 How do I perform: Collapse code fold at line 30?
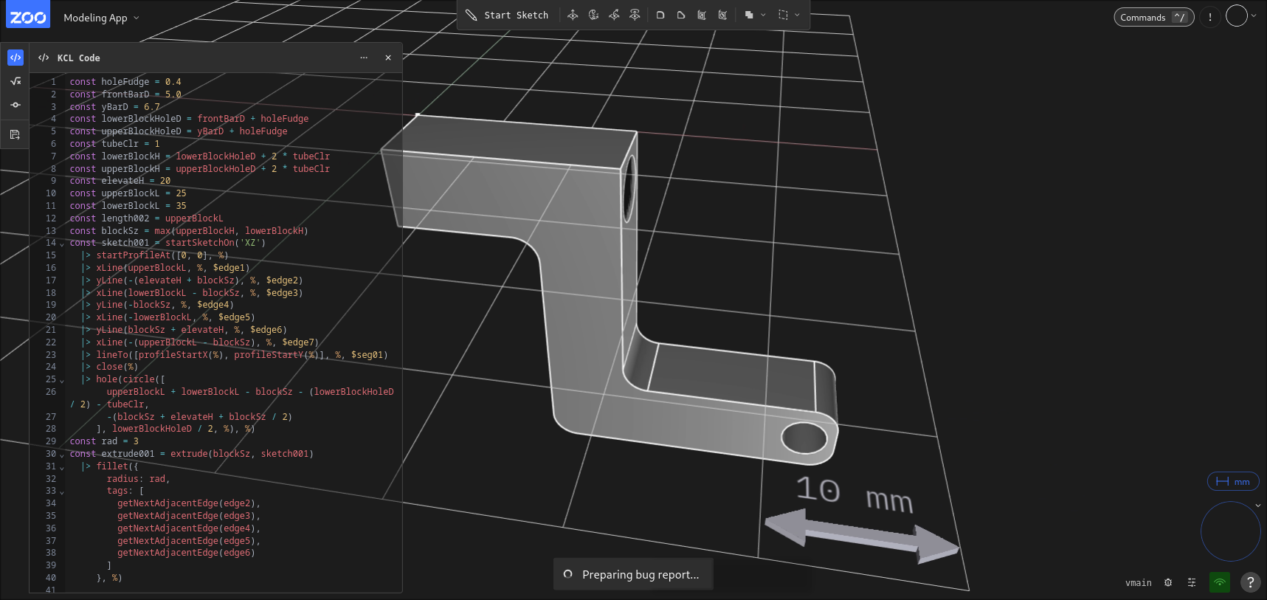point(62,455)
